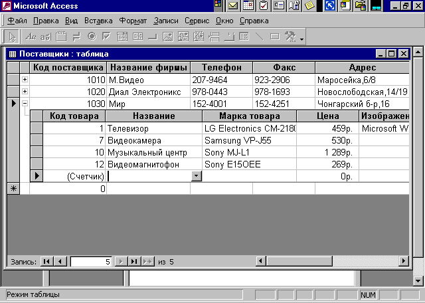Image resolution: width=425 pixels, height=303 pixels.
Task: Open the Файл menu
Action: [x=17, y=21]
